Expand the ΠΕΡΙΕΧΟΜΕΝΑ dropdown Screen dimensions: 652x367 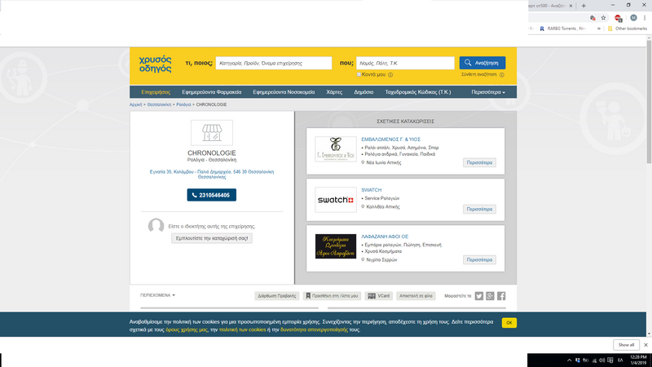[157, 295]
